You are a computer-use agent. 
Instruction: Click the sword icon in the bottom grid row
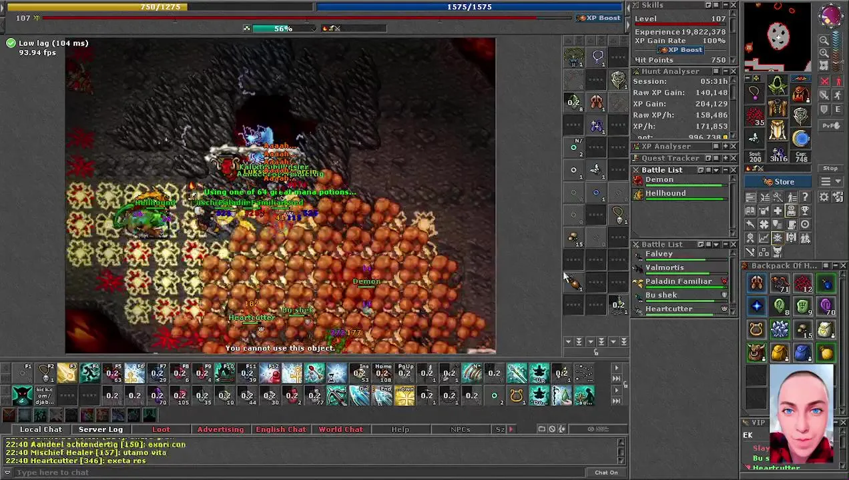click(750, 251)
